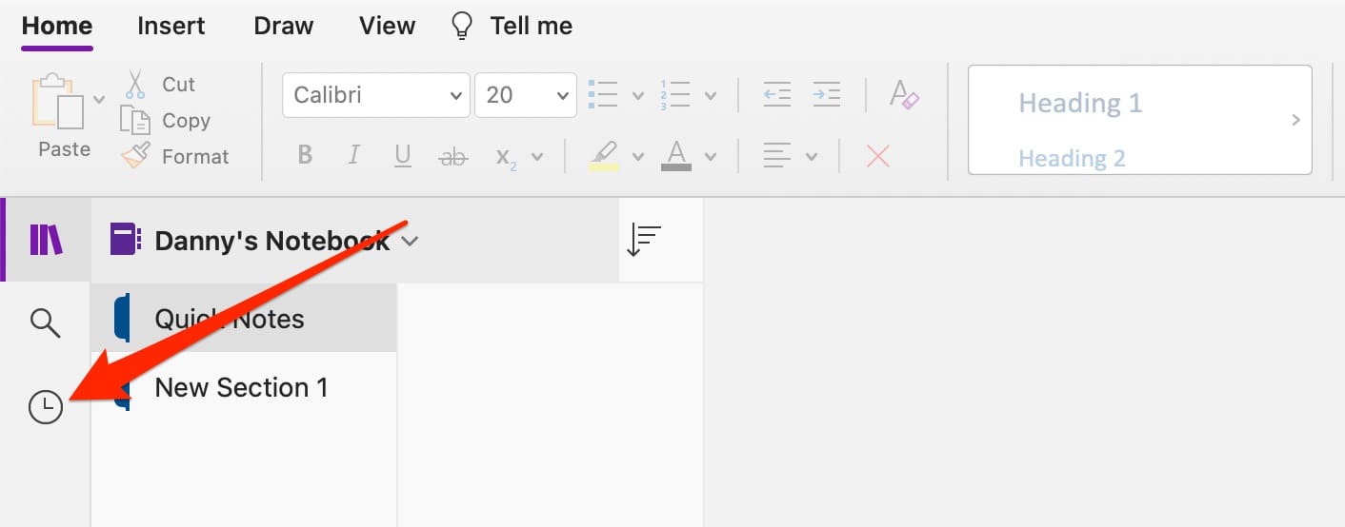Viewport: 1345px width, 527px height.
Task: Select the Quick Notes section
Action: point(243,318)
